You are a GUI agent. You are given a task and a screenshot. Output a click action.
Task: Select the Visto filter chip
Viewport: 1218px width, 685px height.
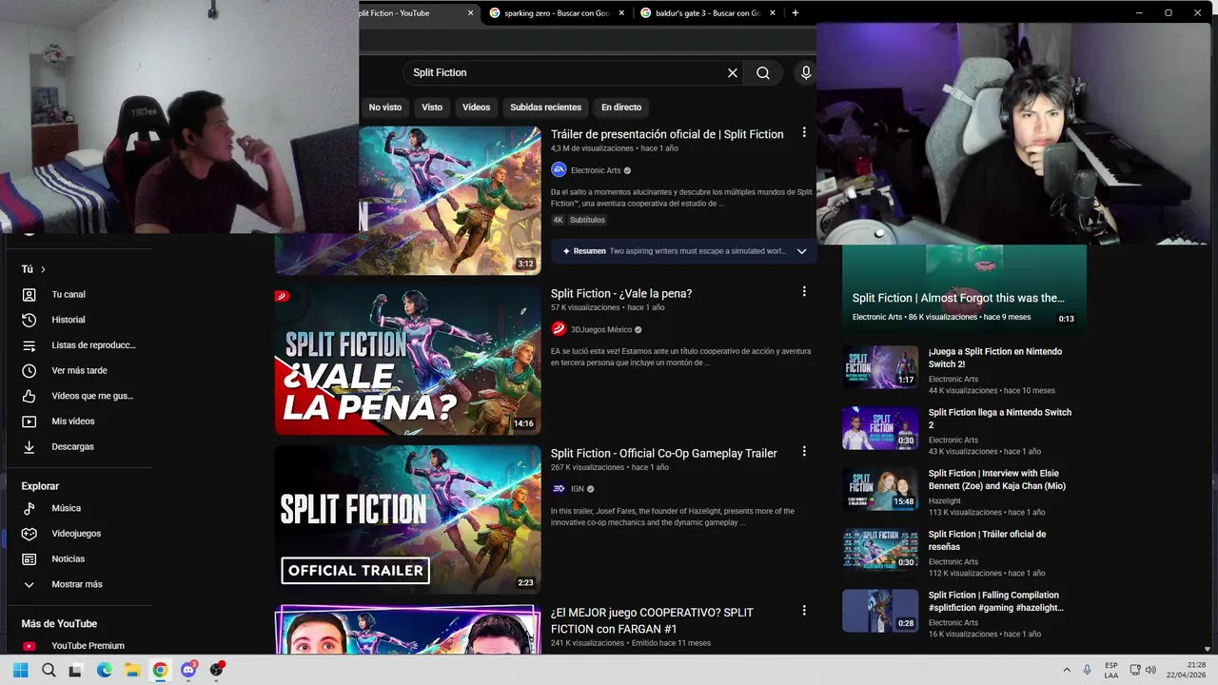[x=432, y=108]
